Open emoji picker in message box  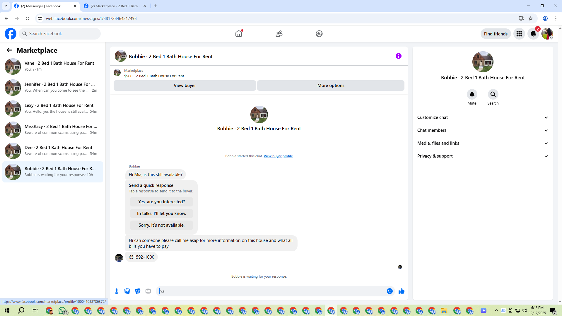(390, 291)
